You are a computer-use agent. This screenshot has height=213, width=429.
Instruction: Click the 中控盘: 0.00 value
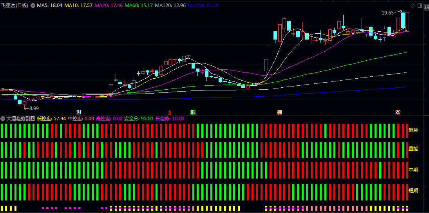click(81, 119)
